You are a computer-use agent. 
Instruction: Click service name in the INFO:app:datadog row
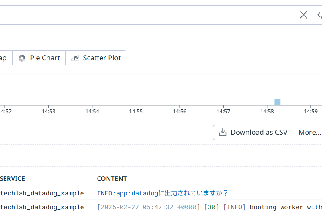42,193
